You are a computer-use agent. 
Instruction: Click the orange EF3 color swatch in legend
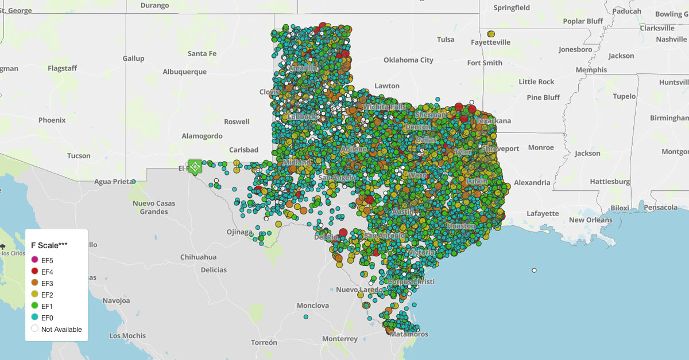tap(34, 283)
